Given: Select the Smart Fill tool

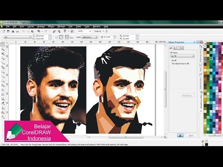Looking at the screenshot, I should click(x=3, y=67).
